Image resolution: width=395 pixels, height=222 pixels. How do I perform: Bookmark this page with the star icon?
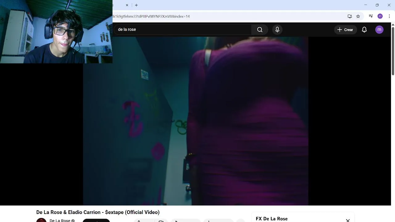click(x=358, y=16)
